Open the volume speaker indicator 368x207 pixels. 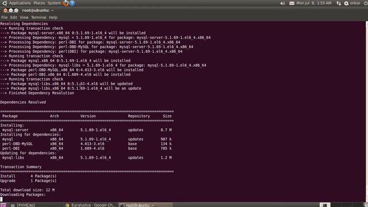tap(282, 3)
